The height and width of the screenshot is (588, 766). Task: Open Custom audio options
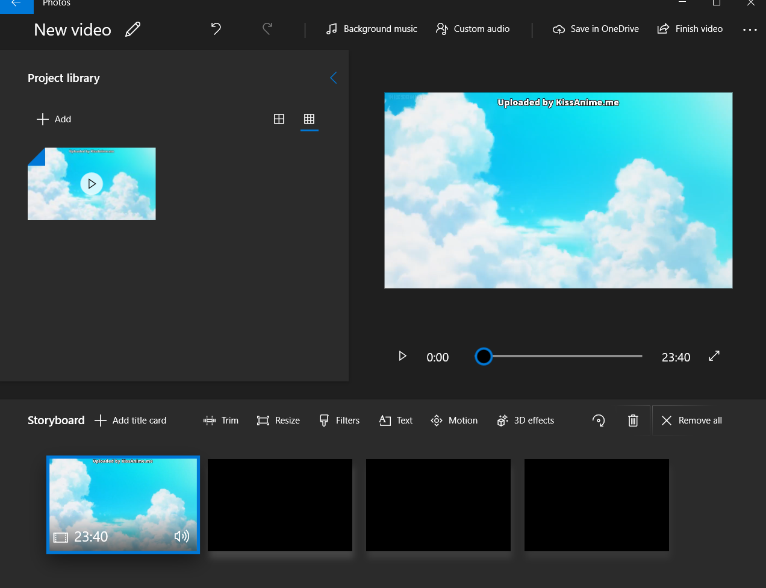(x=472, y=28)
